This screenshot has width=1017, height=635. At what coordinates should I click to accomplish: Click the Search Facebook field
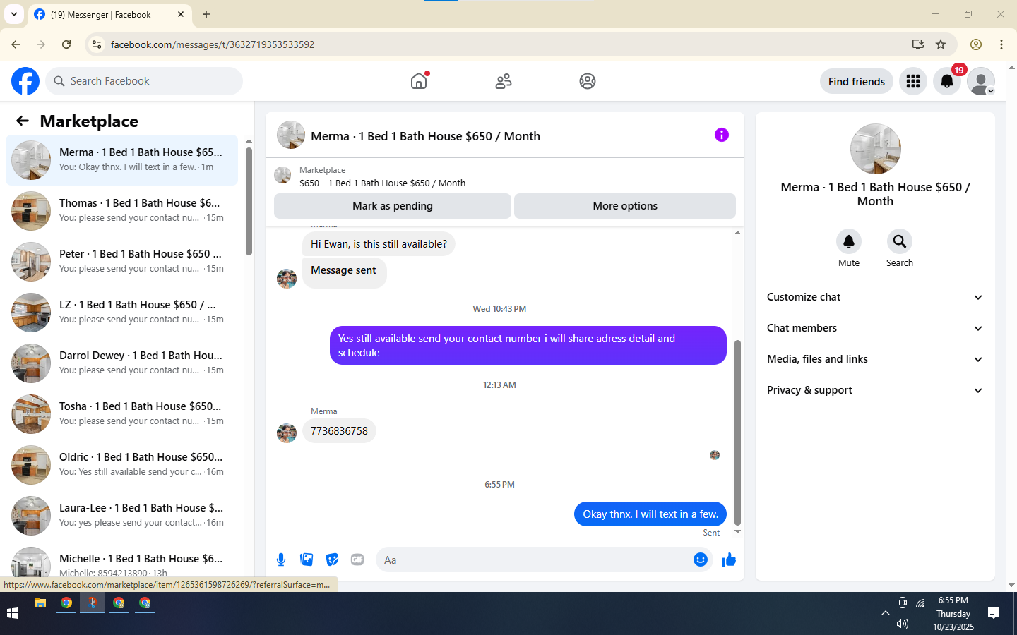point(144,81)
